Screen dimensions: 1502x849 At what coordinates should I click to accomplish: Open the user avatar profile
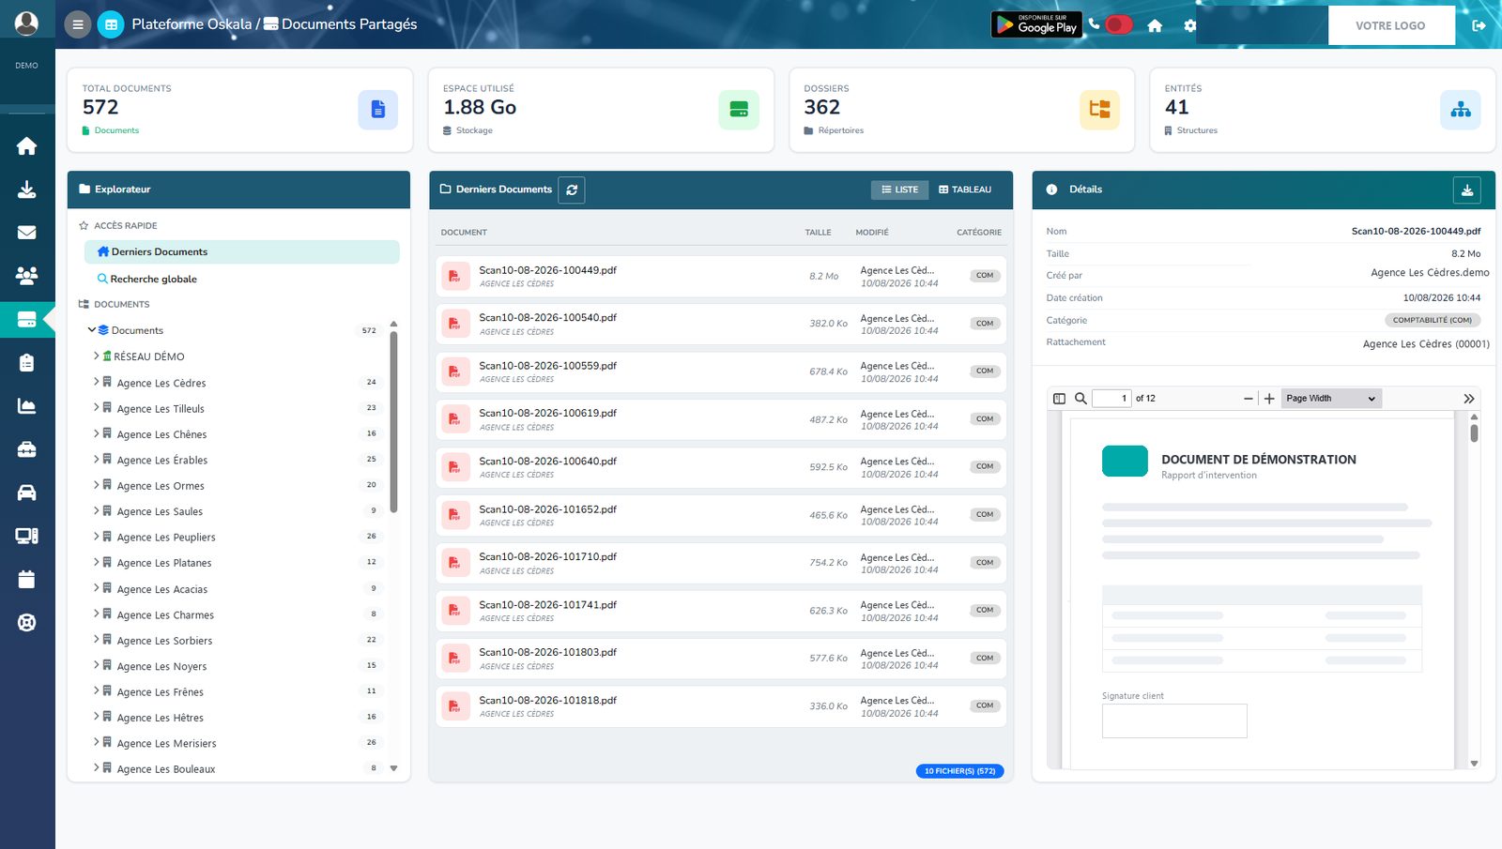26,23
